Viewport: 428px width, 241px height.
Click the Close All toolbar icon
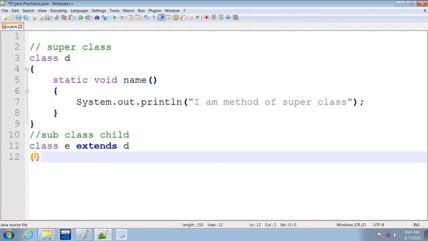pos(40,18)
